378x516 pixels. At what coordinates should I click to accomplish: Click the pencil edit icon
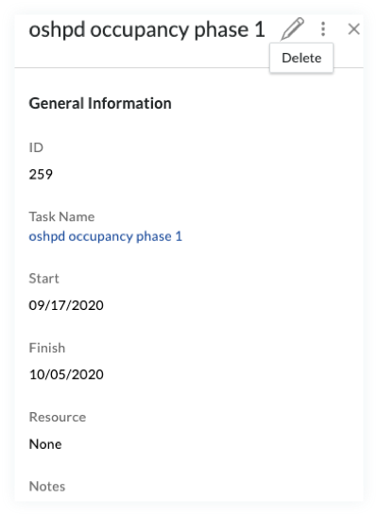[292, 29]
